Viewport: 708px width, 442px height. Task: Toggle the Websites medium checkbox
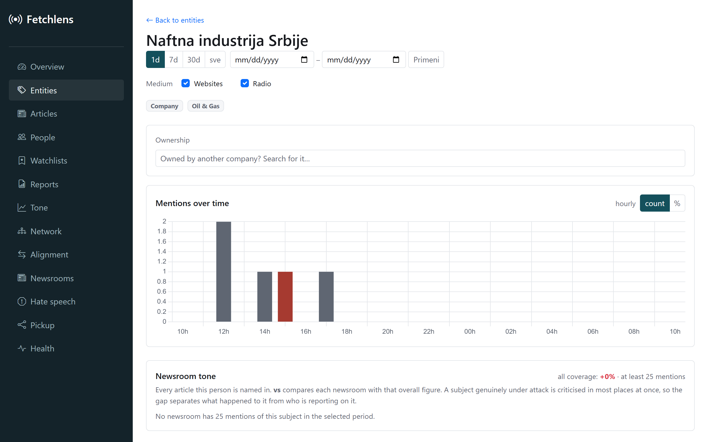(186, 83)
